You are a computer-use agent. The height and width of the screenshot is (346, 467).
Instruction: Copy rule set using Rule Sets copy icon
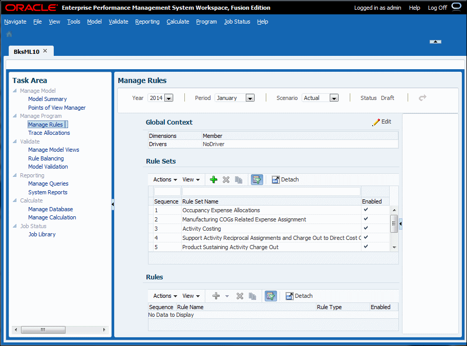click(x=239, y=180)
